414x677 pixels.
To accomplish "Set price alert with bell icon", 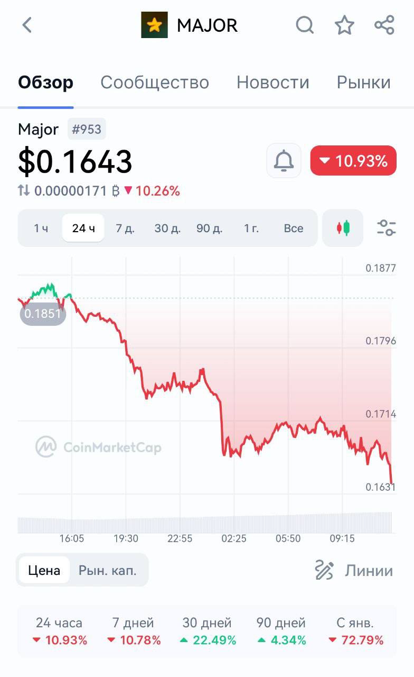I will pos(284,160).
